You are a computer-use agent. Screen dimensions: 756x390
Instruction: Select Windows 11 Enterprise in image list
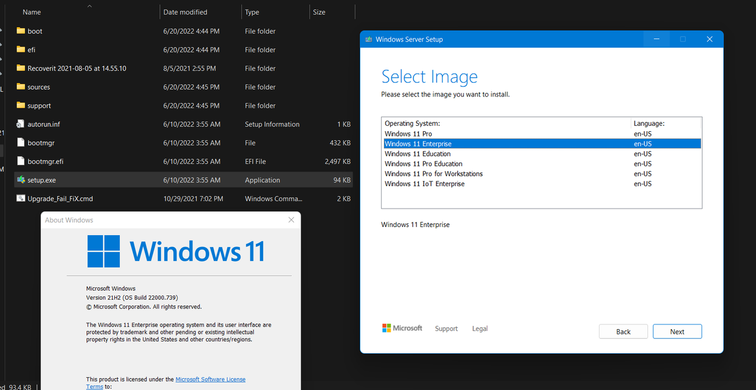click(x=542, y=144)
